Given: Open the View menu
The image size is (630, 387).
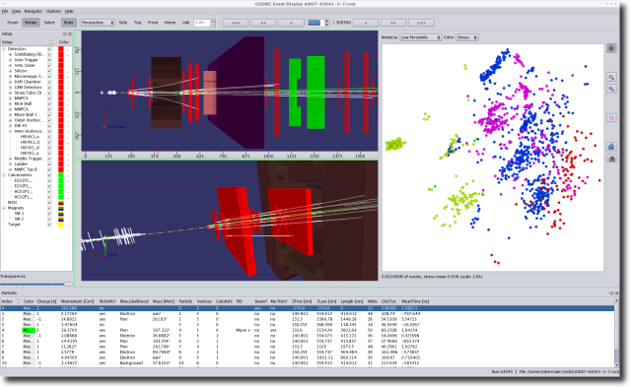Looking at the screenshot, I should (x=16, y=11).
